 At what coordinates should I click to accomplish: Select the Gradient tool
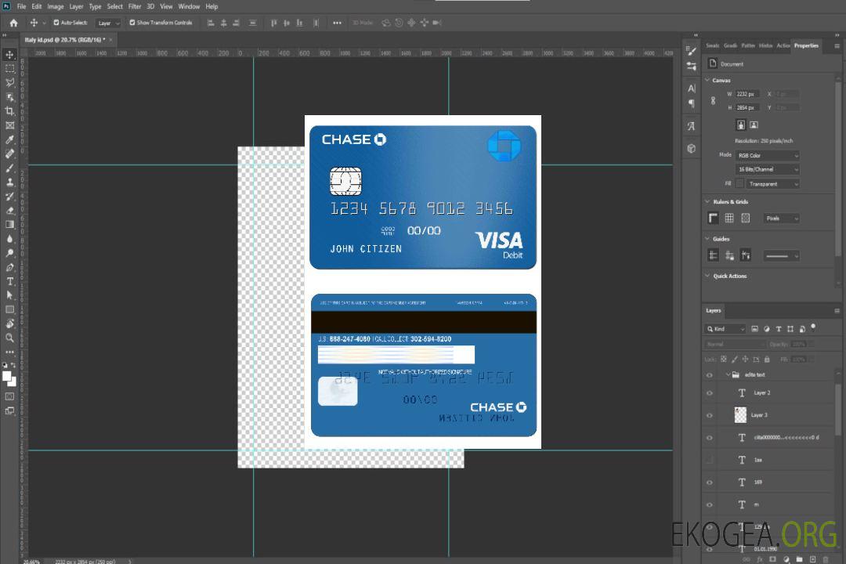click(x=9, y=225)
